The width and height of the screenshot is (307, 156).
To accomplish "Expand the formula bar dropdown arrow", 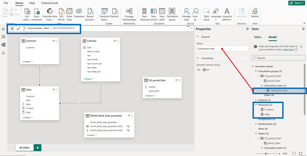I will pyautogui.click(x=191, y=29).
